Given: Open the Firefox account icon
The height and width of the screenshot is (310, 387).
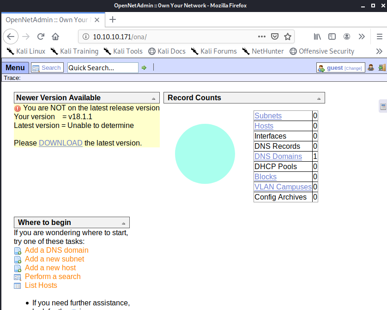Looking at the screenshot, I should pyautogui.click(x=347, y=36).
